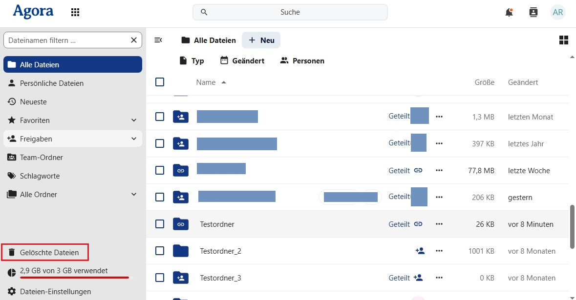The image size is (576, 300).
Task: Click the storage usage progress bar
Action: coord(74,278)
